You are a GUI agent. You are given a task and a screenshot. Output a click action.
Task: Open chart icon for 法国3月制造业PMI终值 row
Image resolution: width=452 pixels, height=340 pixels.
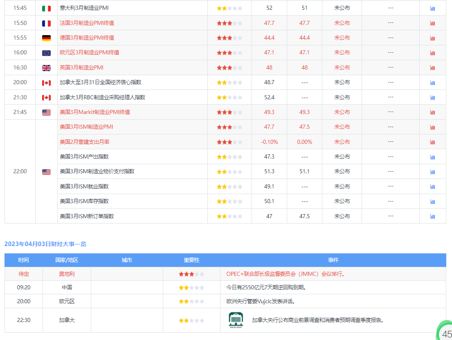point(432,23)
